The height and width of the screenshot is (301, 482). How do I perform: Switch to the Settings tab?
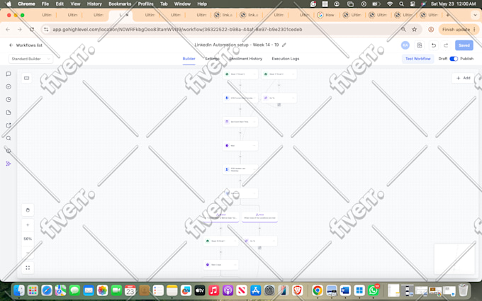coord(212,59)
